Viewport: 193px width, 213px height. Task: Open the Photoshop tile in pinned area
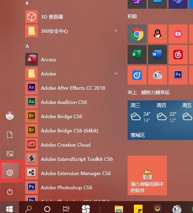click(x=178, y=75)
